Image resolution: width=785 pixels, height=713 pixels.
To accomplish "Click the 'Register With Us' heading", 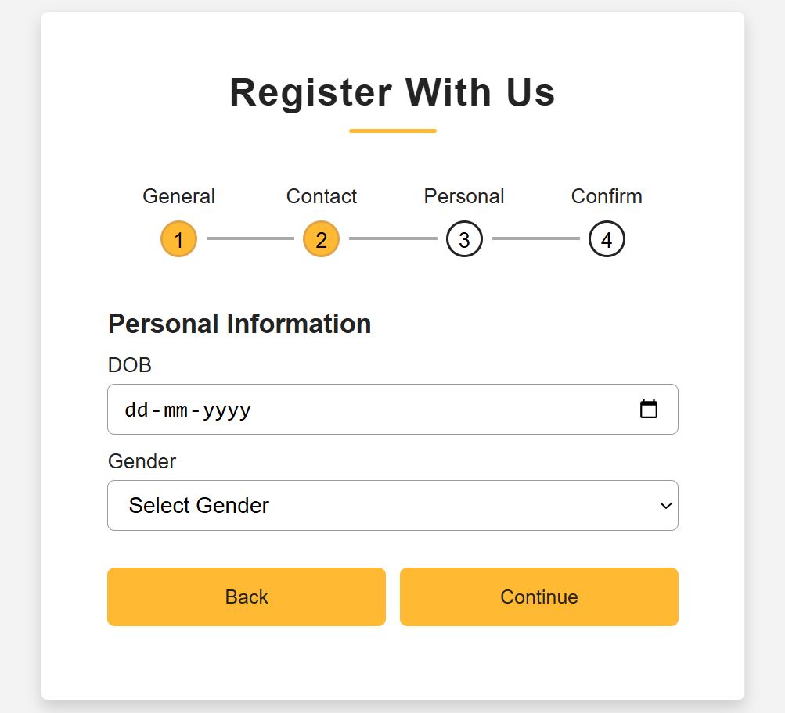I will [x=392, y=92].
